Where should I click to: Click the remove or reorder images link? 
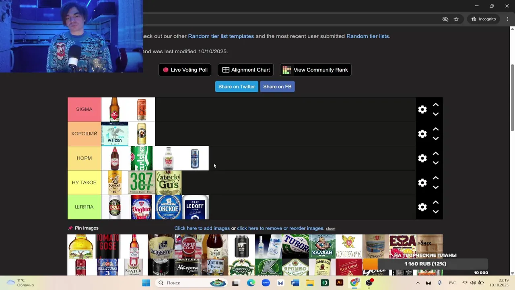tap(280, 228)
